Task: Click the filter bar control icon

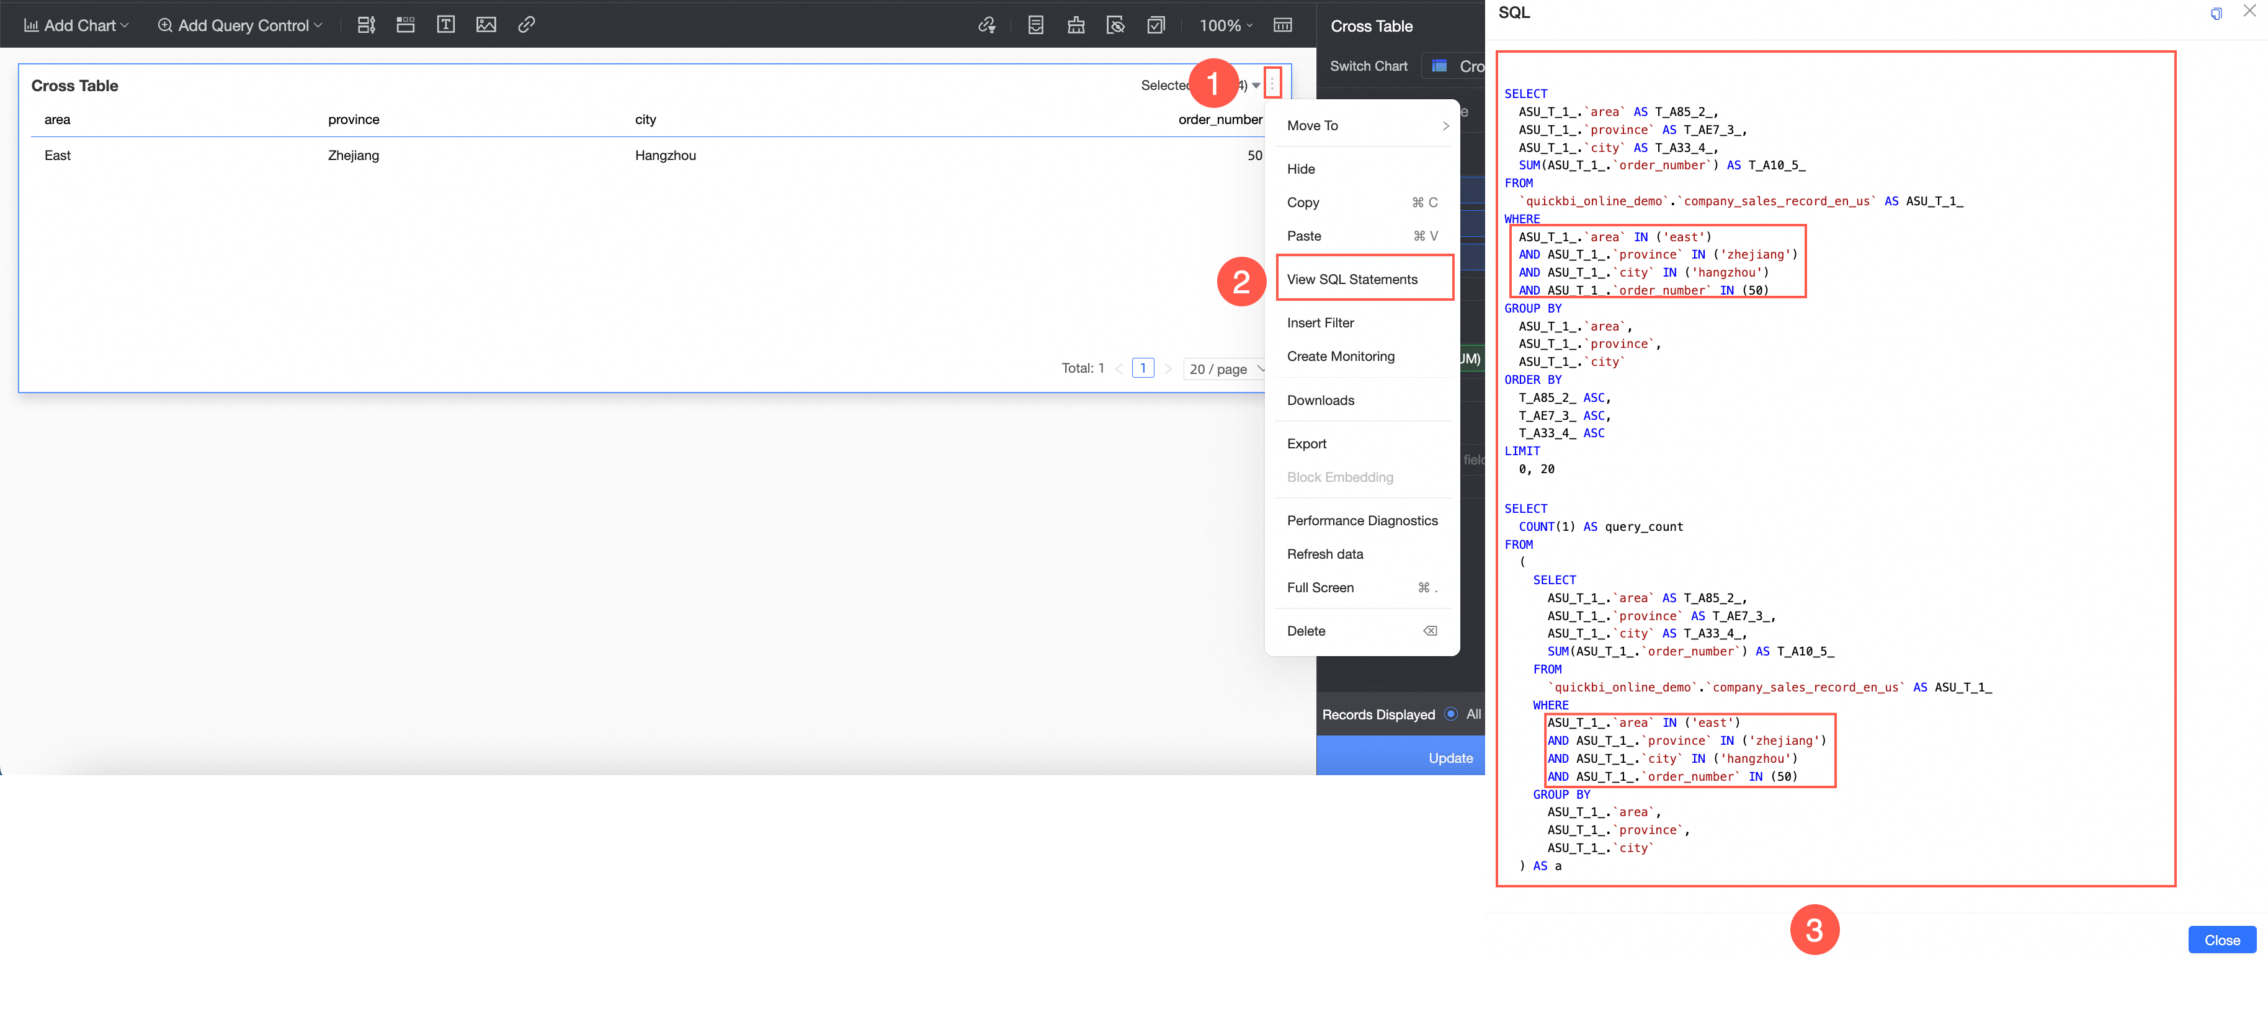Action: tap(366, 25)
